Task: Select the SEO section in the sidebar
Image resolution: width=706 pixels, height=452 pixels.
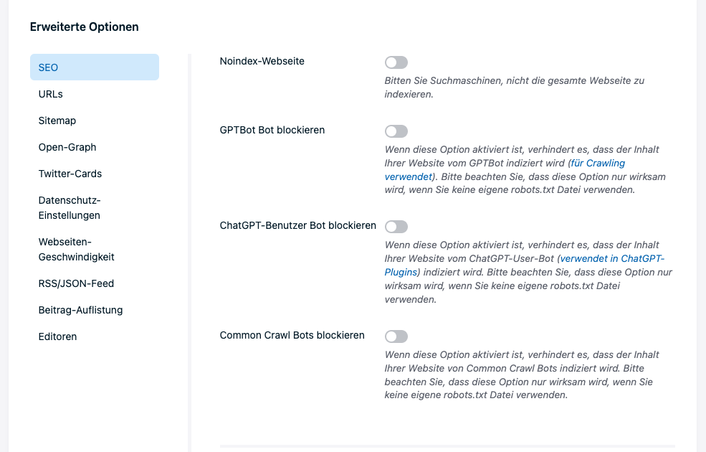Action: (48, 67)
